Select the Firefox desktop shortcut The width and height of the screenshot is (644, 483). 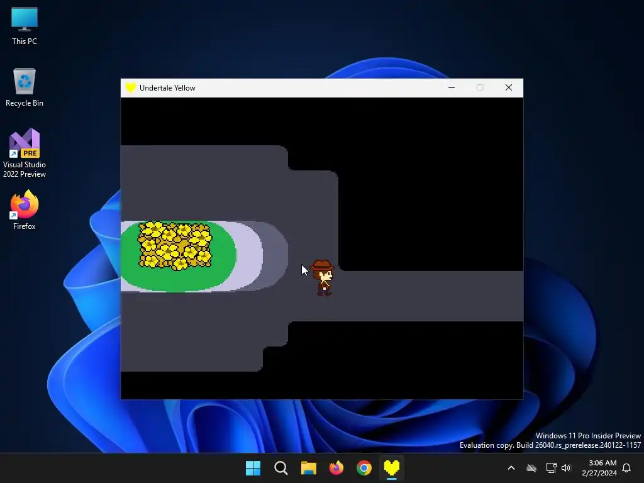[25, 210]
